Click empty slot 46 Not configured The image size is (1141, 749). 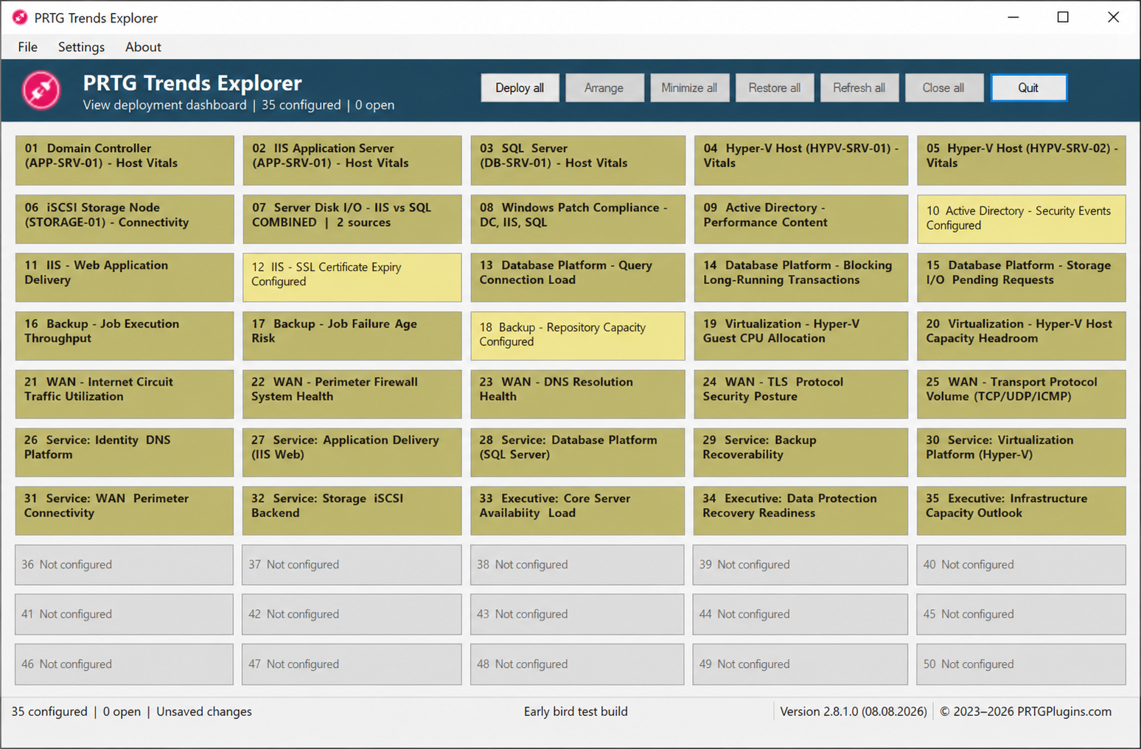tap(125, 664)
